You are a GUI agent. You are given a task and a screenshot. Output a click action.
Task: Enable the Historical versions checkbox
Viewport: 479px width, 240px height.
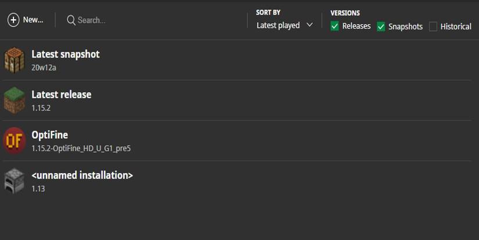click(x=433, y=26)
